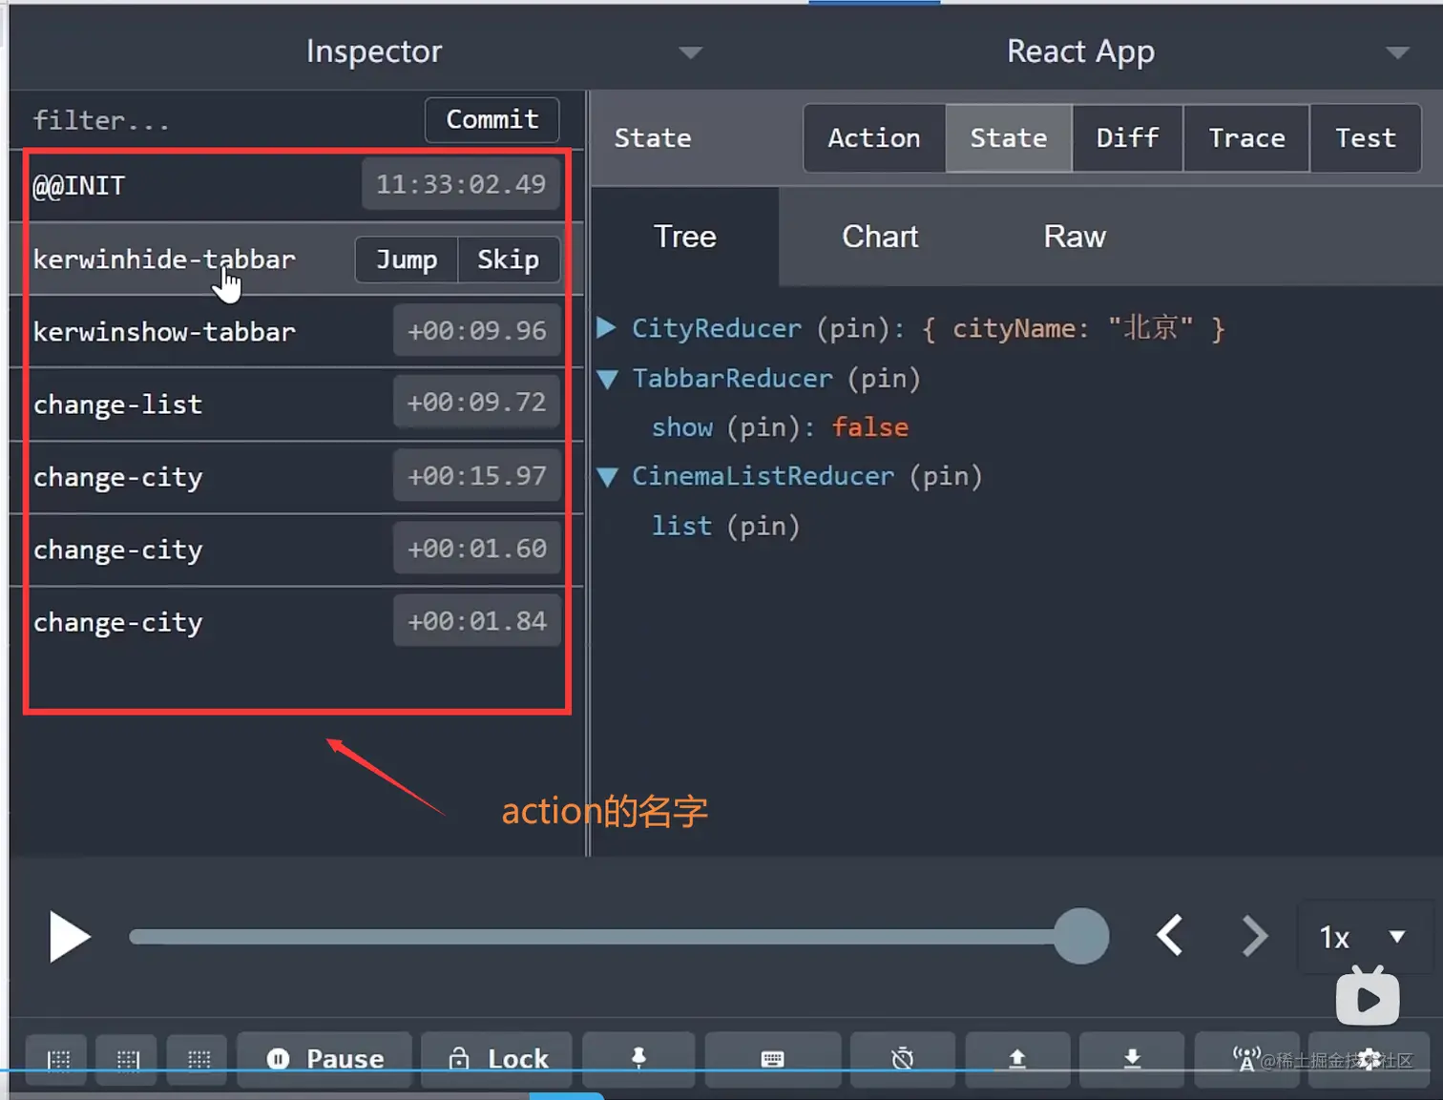Click the video player logo icon
Screen dimensions: 1443x1100
1368,995
